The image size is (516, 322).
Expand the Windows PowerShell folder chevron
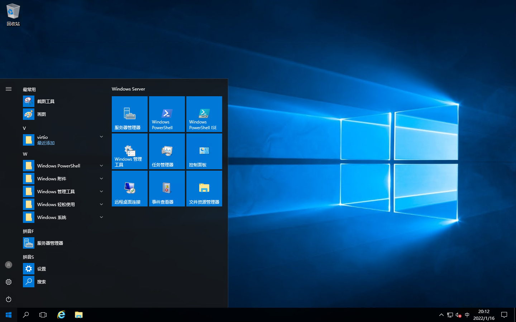click(x=101, y=166)
